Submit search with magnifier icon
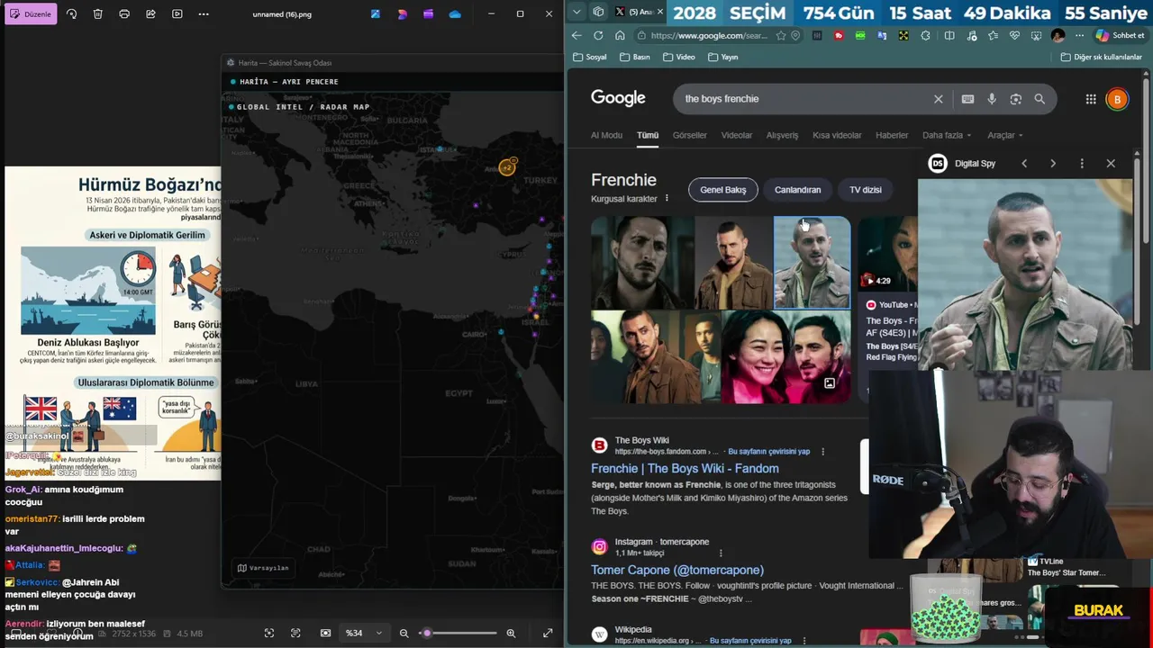The width and height of the screenshot is (1153, 648). pos(1040,99)
